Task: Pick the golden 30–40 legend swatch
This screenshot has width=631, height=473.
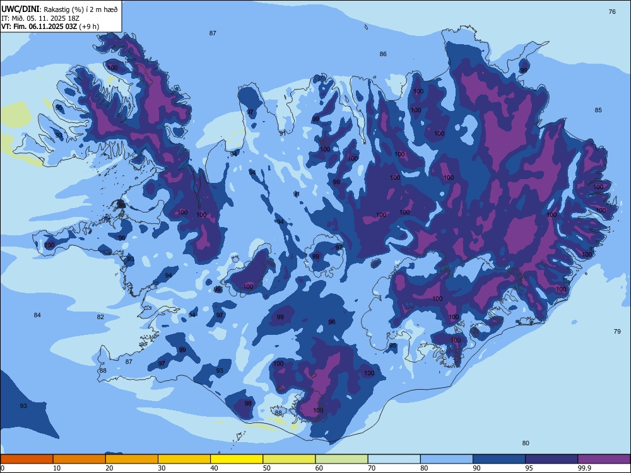Action: (184, 459)
